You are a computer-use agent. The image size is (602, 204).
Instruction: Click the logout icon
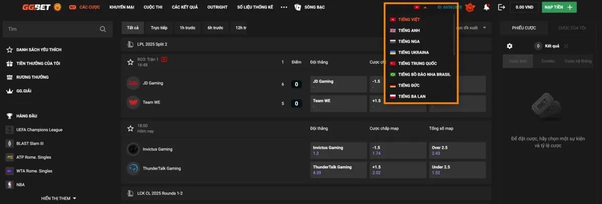pos(501,7)
